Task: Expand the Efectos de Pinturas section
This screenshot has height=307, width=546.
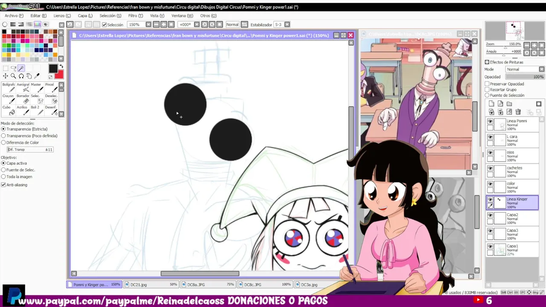Action: [487, 62]
